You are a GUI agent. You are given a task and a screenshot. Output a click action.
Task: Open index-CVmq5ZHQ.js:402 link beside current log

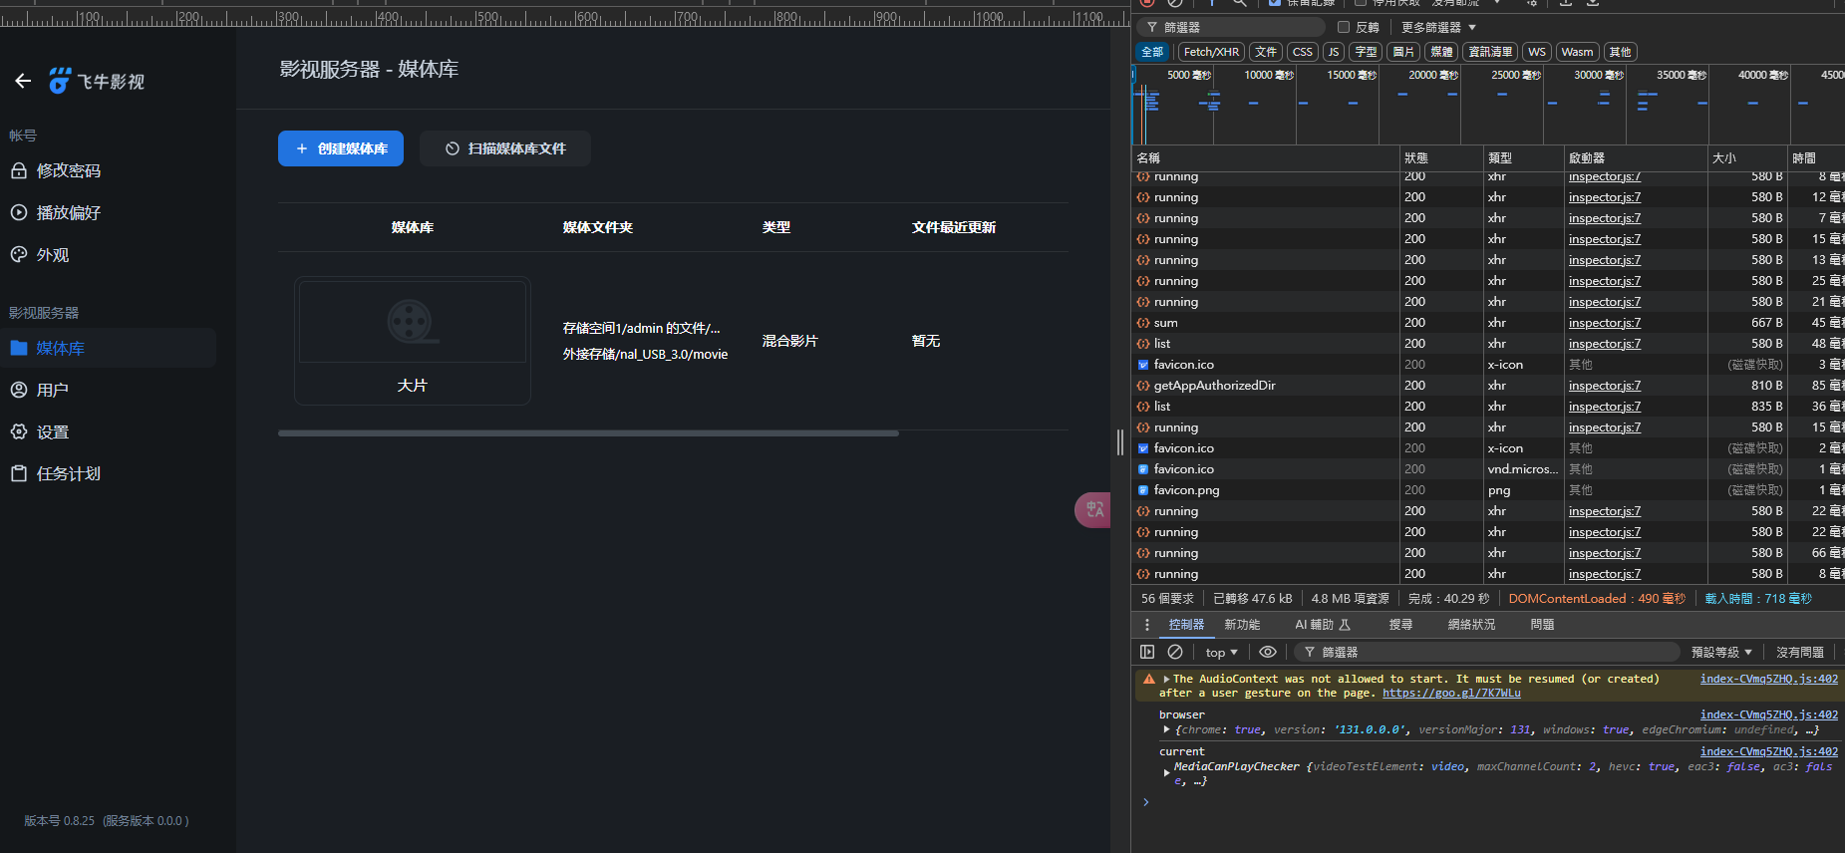tap(1768, 751)
